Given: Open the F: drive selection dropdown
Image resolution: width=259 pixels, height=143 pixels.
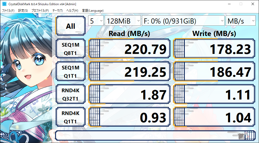Looking at the screenshot, I should click(183, 21).
